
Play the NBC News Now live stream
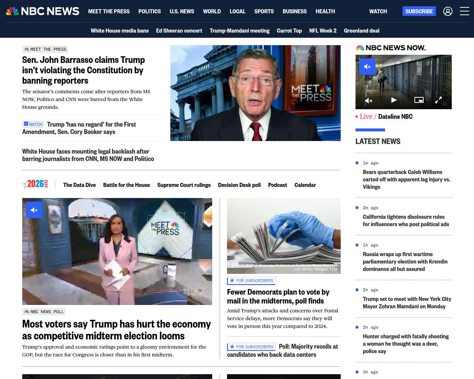pos(394,100)
